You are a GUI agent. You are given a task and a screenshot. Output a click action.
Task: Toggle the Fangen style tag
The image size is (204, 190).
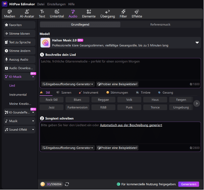click(181, 100)
